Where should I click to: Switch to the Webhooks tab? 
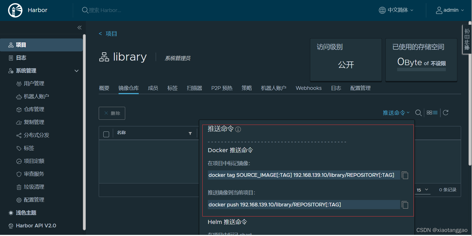[309, 88]
